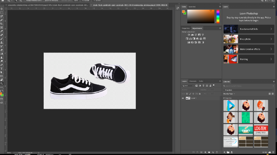Image resolution: width=277 pixels, height=155 pixels.
Task: Select the Clone Stamp tool
Action: point(2,42)
